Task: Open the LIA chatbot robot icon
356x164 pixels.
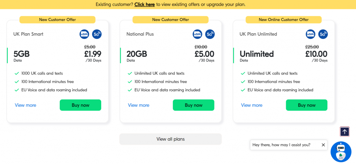Action: click(x=341, y=152)
